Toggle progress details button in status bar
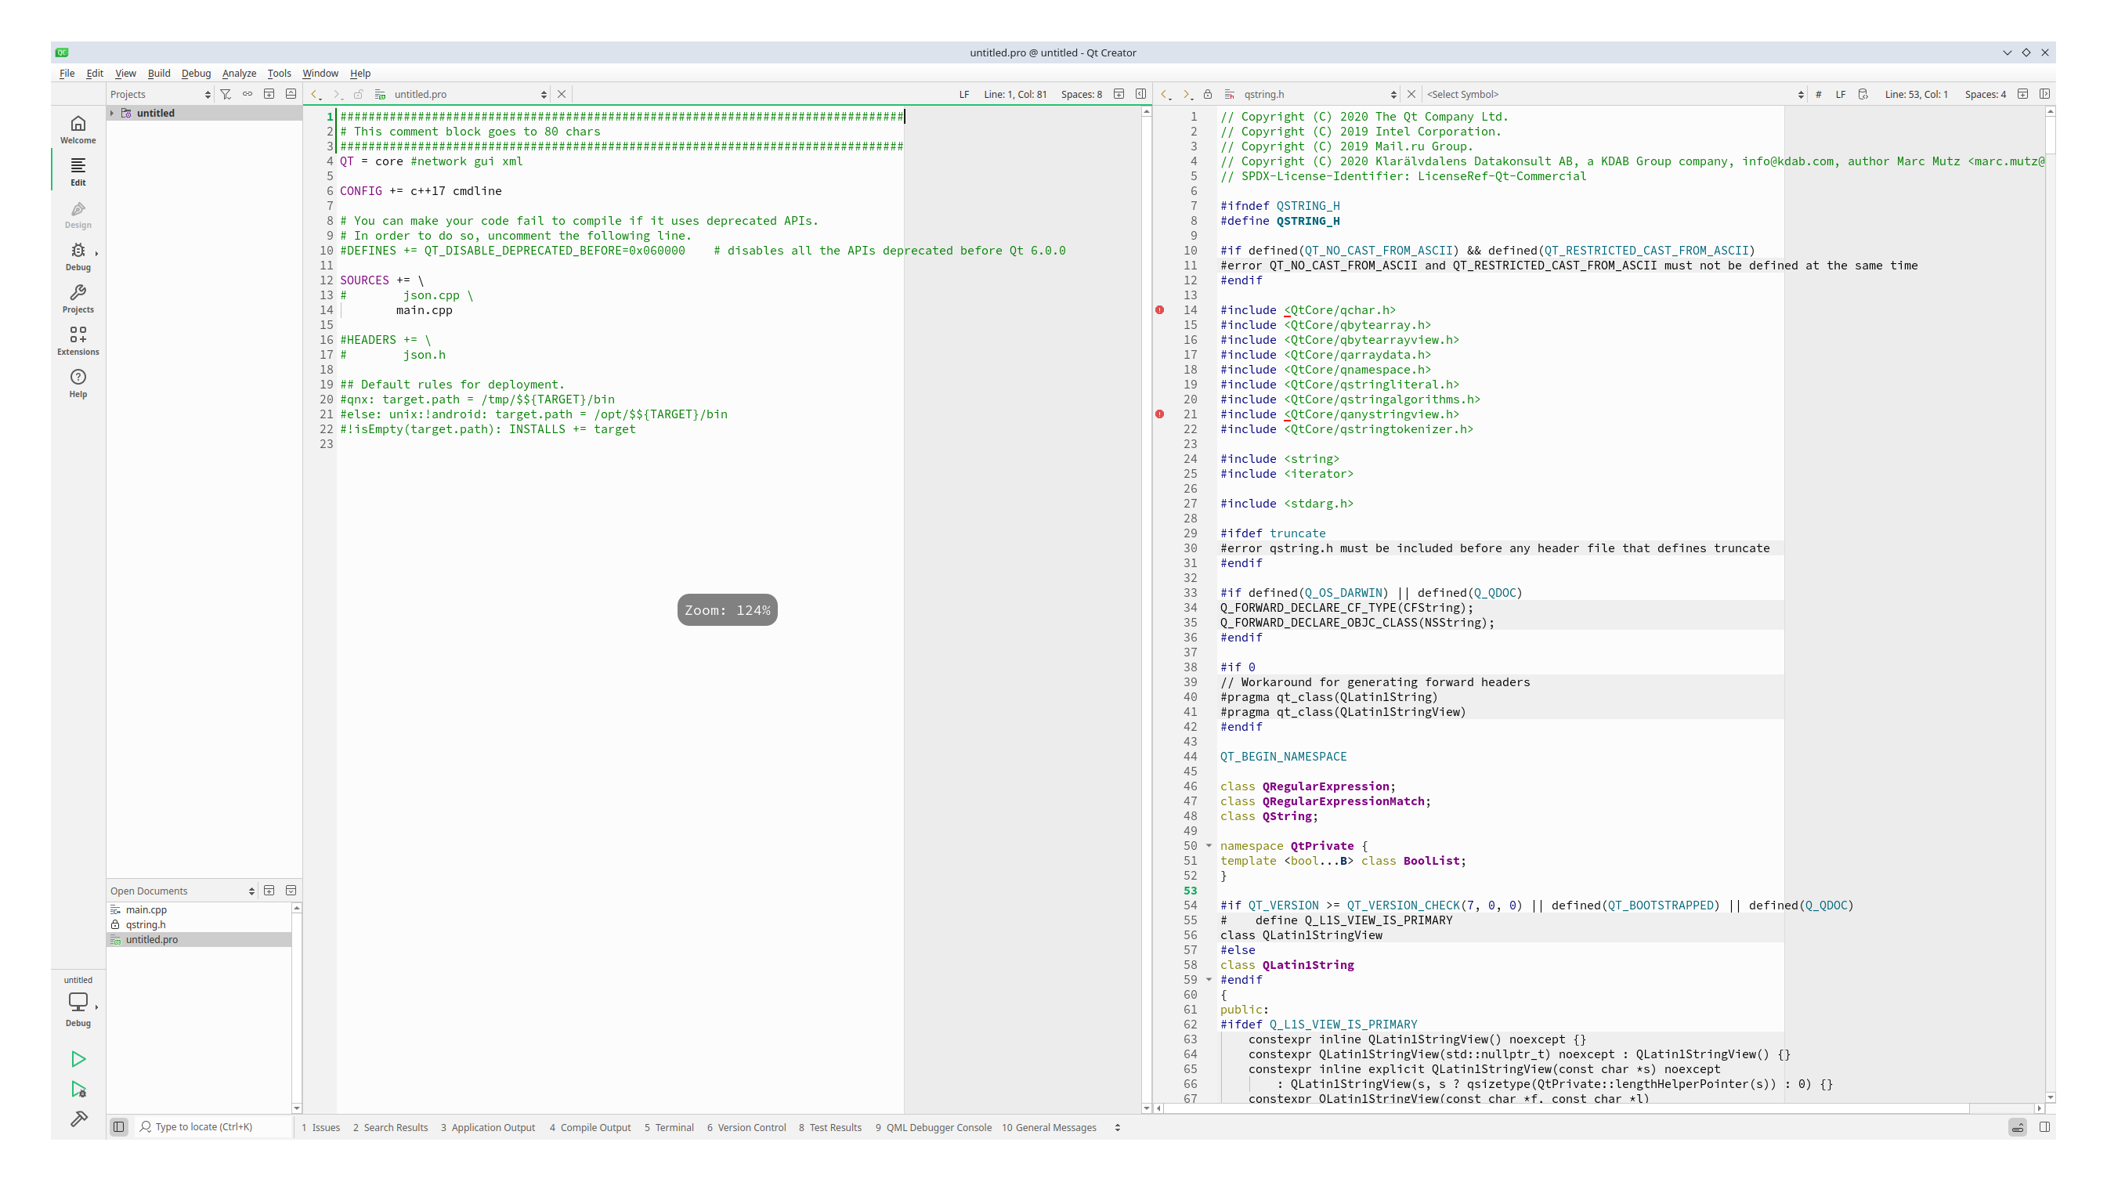 (2017, 1126)
